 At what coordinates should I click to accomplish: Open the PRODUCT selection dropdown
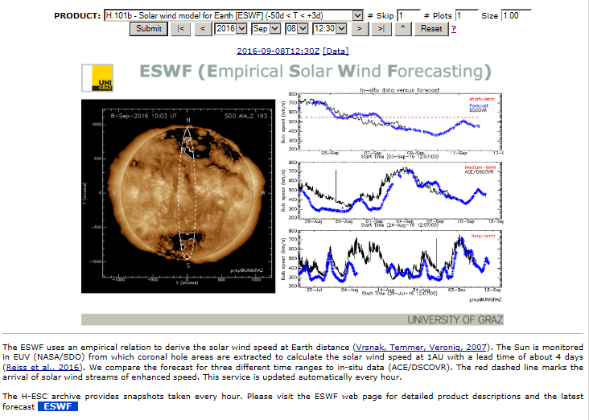pos(233,15)
